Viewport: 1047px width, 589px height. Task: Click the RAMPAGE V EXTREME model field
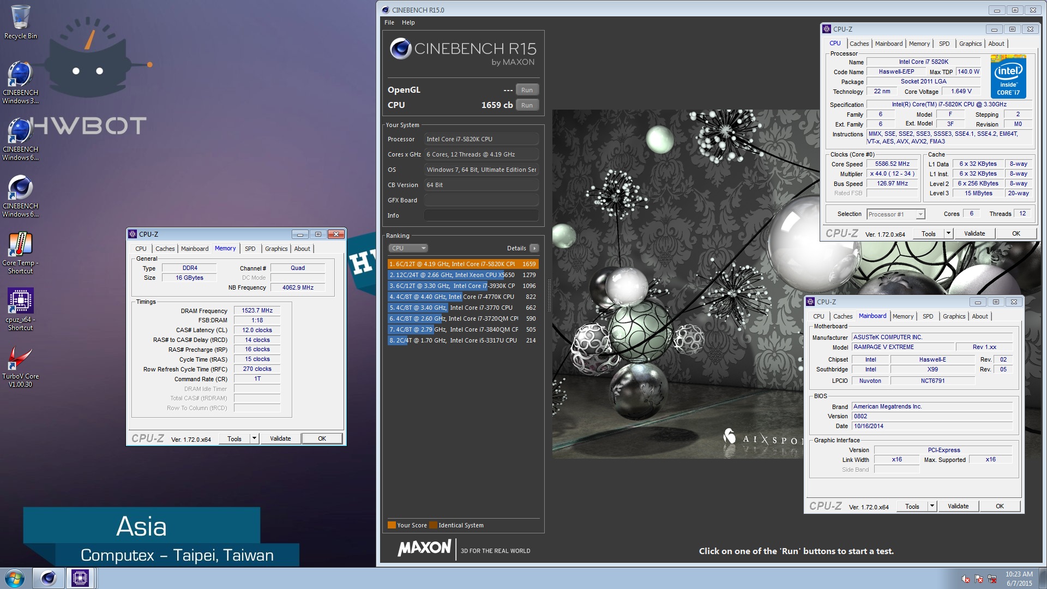pyautogui.click(x=903, y=347)
